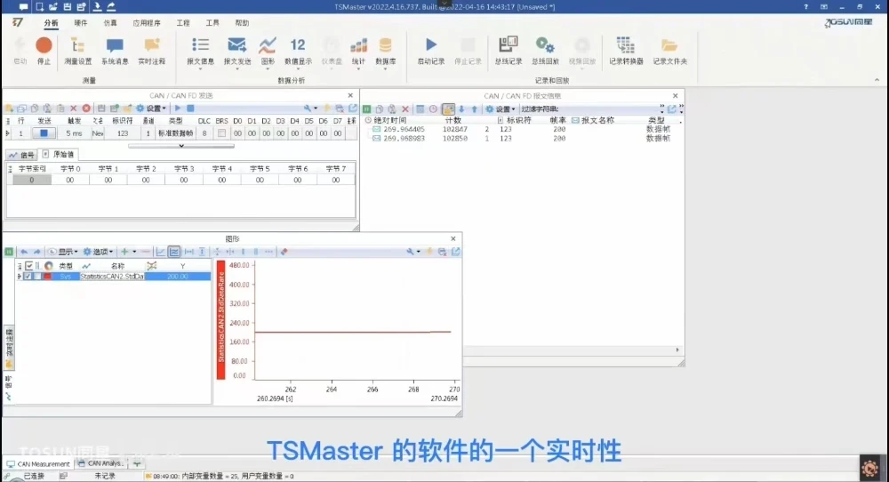
Task: Click the 5 ms trigger cell in row 1
Action: coord(74,133)
